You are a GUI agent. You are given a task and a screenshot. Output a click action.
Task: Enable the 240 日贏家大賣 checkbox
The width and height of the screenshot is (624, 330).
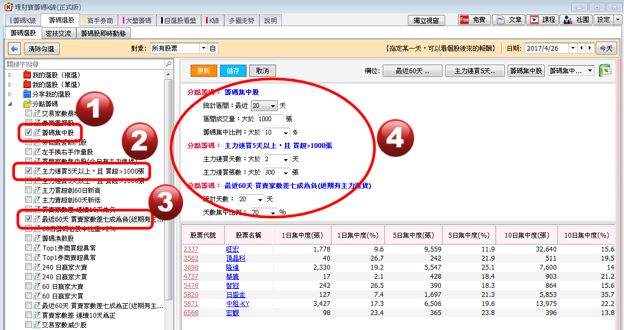[29, 267]
